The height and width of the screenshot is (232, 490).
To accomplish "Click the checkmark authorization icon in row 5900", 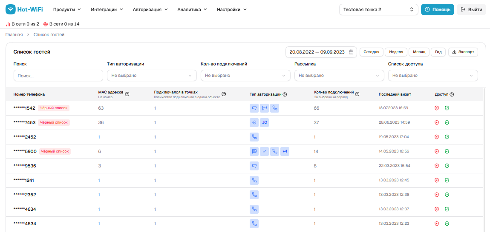I will tap(264, 151).
